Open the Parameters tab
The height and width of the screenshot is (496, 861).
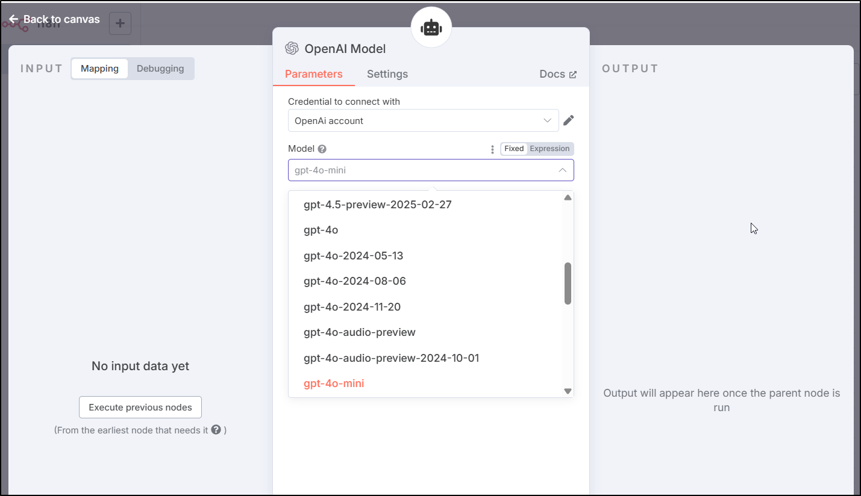(314, 74)
